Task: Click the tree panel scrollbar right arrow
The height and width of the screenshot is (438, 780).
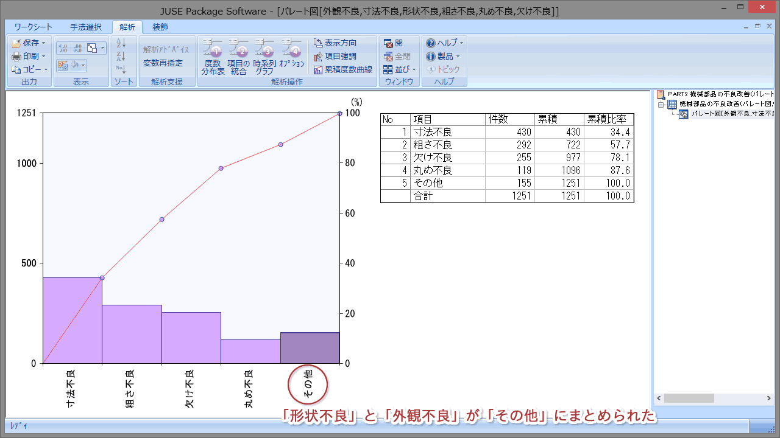Action: [769, 398]
